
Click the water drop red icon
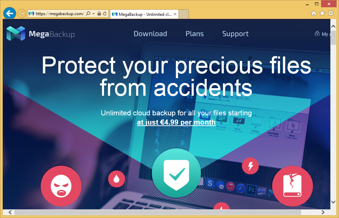click(116, 179)
